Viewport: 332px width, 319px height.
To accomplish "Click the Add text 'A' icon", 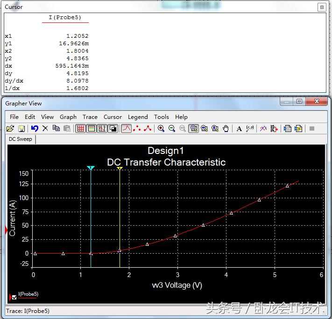I will point(239,129).
